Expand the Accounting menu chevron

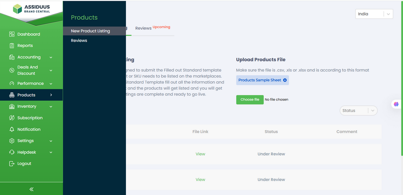pos(51,57)
